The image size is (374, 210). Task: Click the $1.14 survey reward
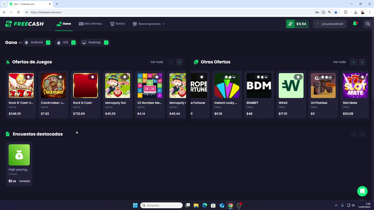click(x=12, y=181)
